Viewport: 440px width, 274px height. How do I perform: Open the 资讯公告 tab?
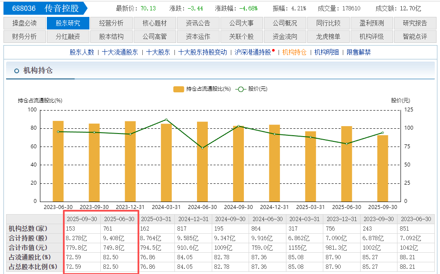click(198, 23)
